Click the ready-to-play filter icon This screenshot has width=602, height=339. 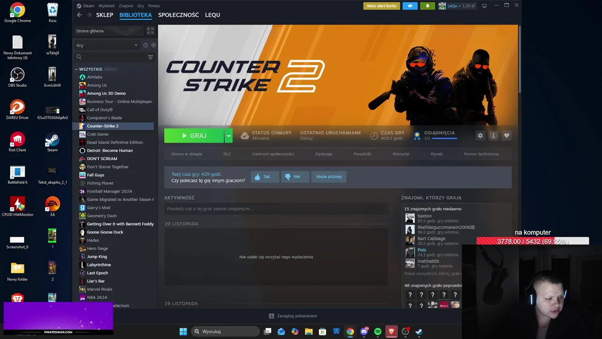click(x=153, y=45)
